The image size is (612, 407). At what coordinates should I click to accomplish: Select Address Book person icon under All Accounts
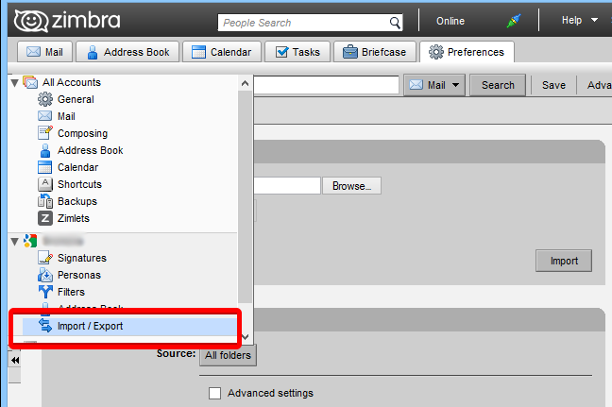(x=45, y=150)
